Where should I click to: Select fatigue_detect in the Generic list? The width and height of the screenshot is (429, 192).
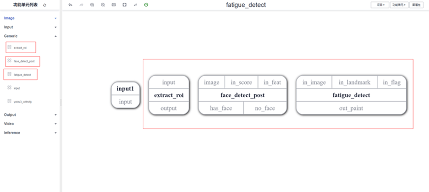click(x=22, y=75)
